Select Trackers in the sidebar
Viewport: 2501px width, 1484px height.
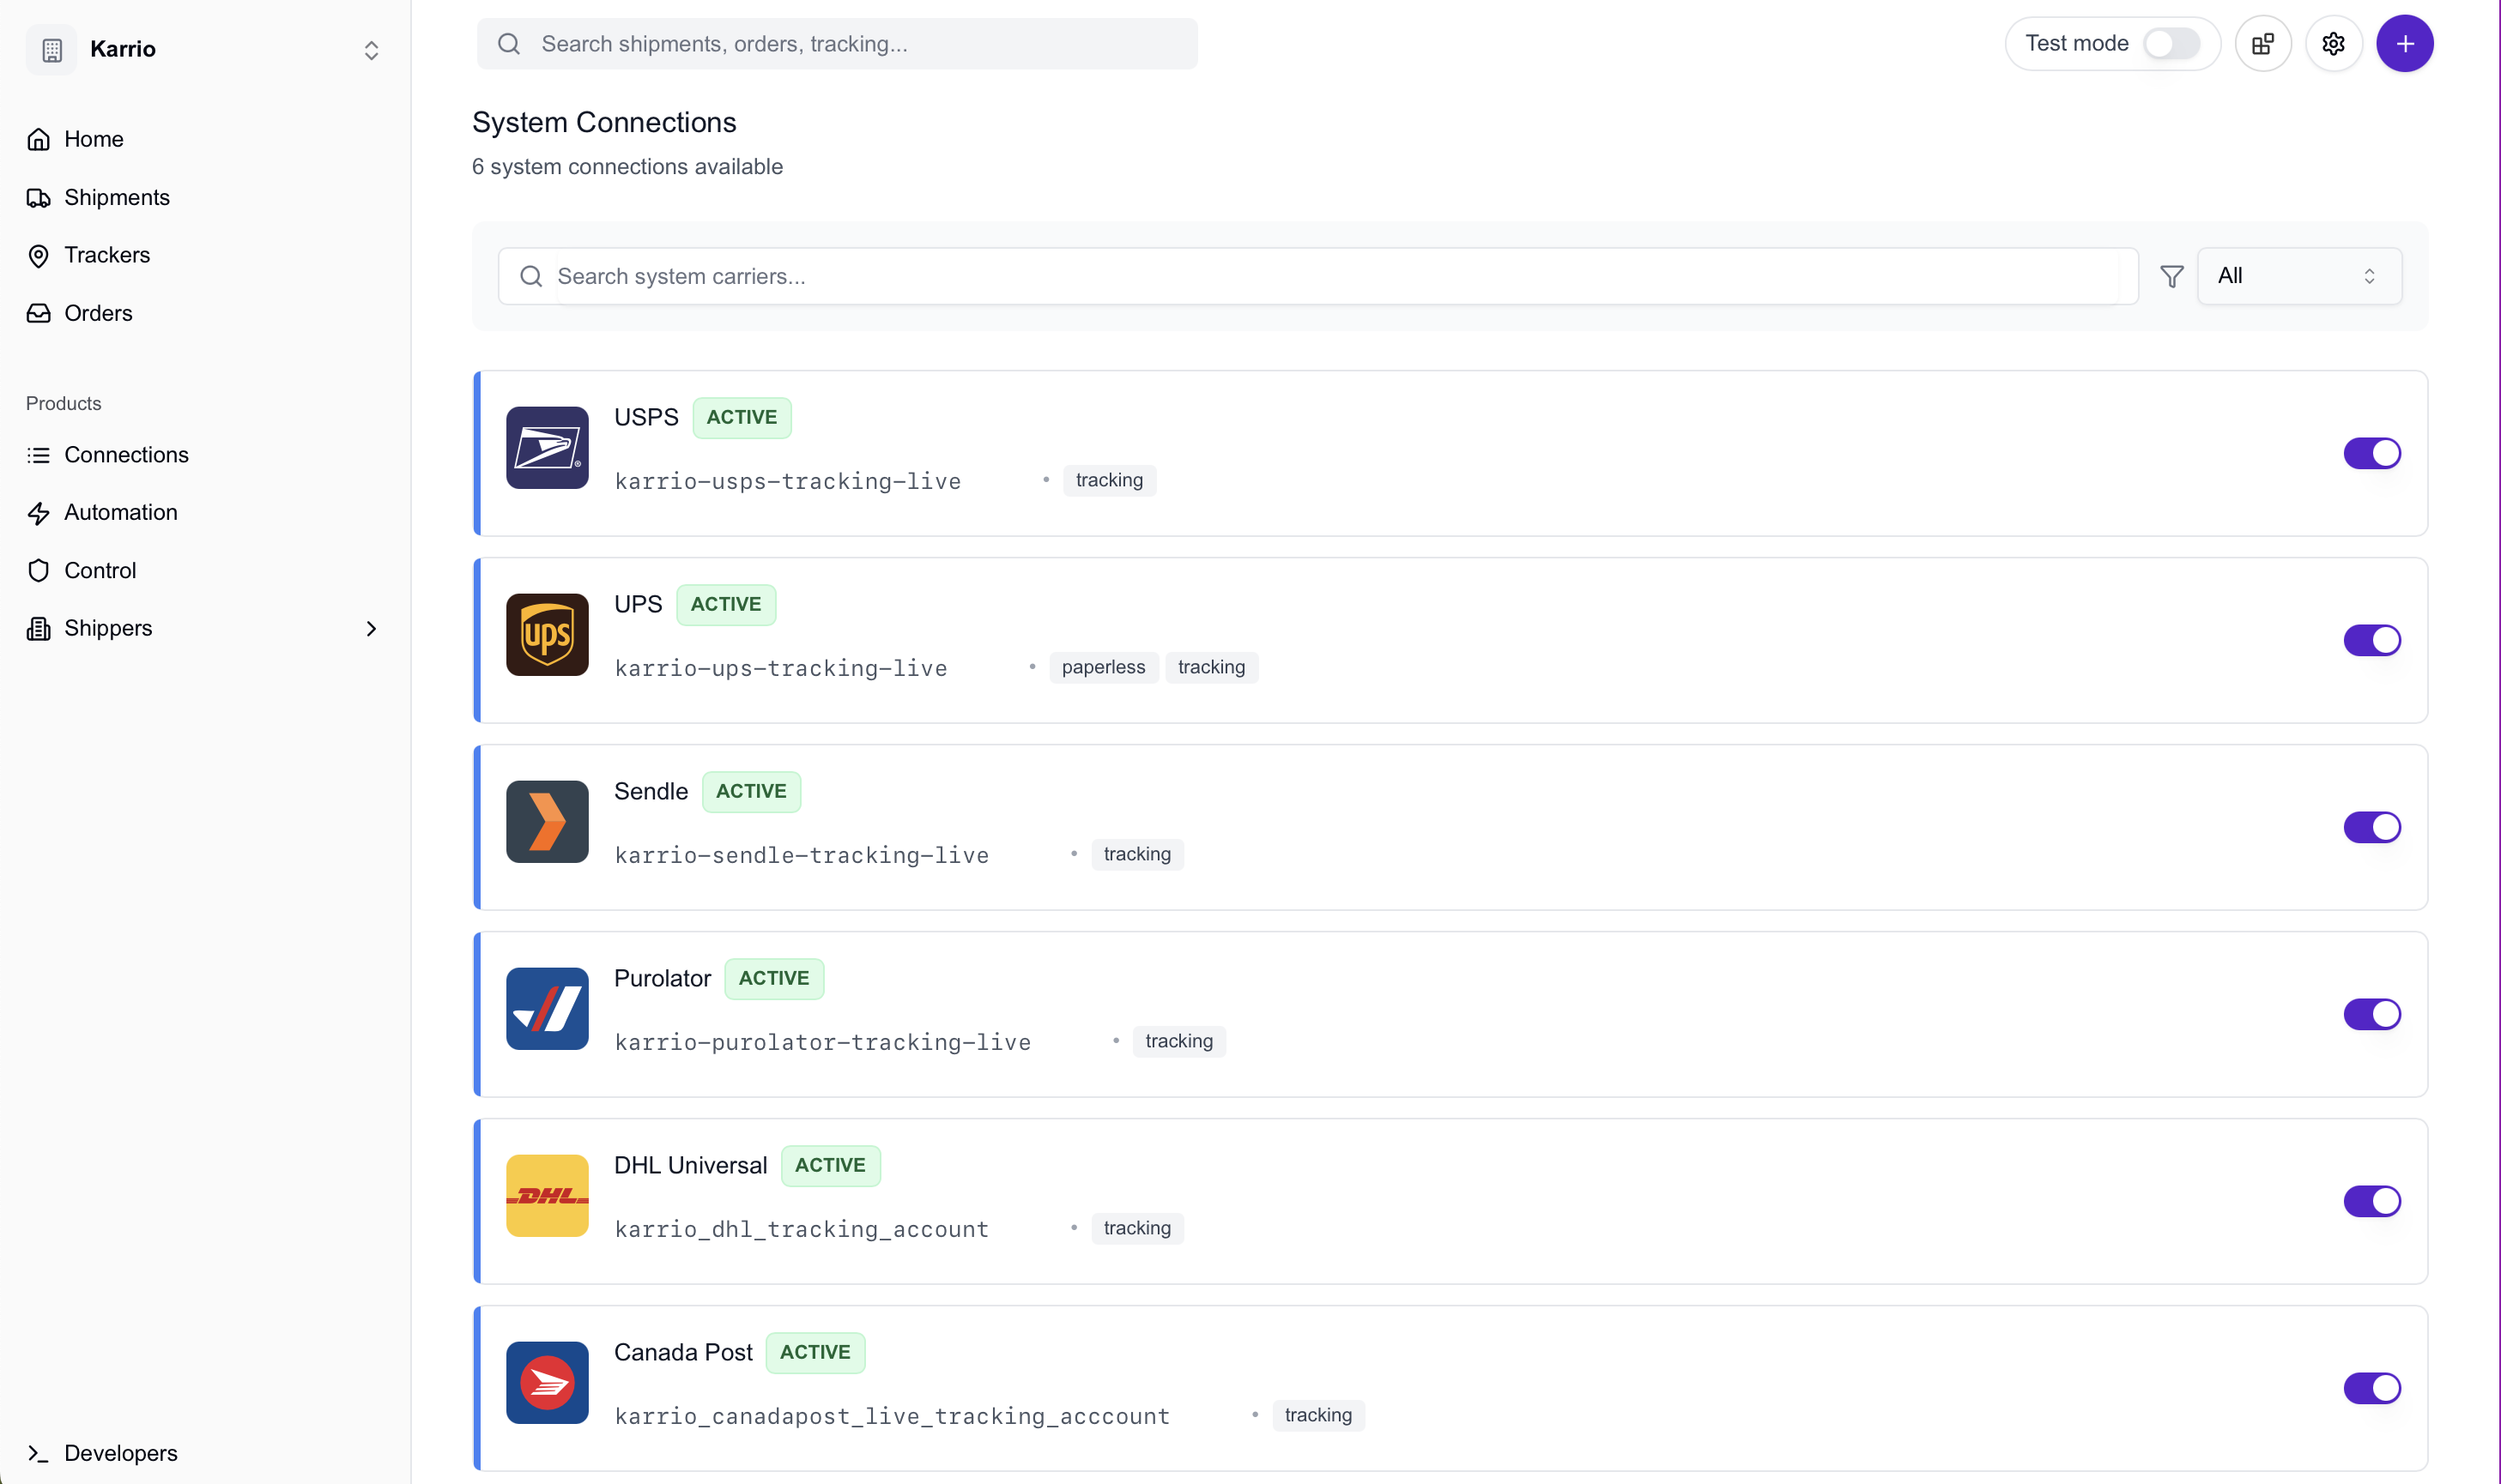coord(107,255)
